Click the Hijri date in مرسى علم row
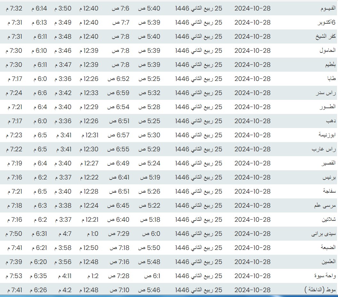 coord(198,205)
